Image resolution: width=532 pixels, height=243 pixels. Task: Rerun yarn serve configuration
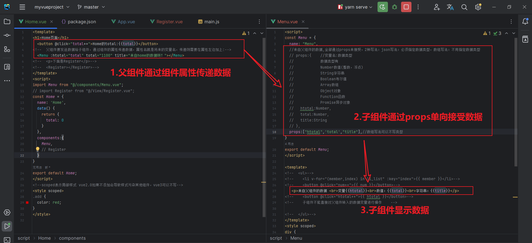(x=382, y=7)
